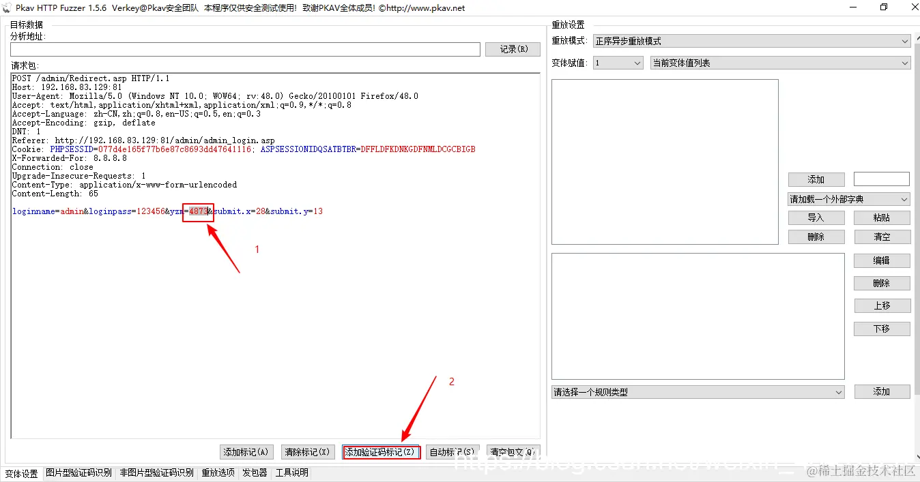Open the 变体赋值 number dropdown
The height and width of the screenshot is (482, 920).
(618, 63)
